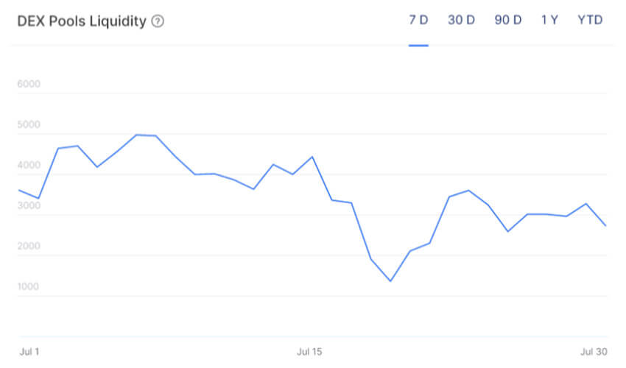The height and width of the screenshot is (368, 626).
Task: Show the YTD time range
Action: [x=591, y=20]
